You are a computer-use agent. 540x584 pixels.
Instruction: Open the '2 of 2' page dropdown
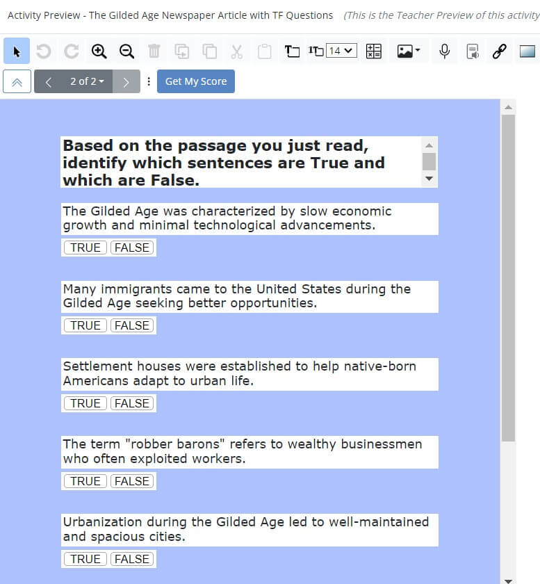[87, 81]
